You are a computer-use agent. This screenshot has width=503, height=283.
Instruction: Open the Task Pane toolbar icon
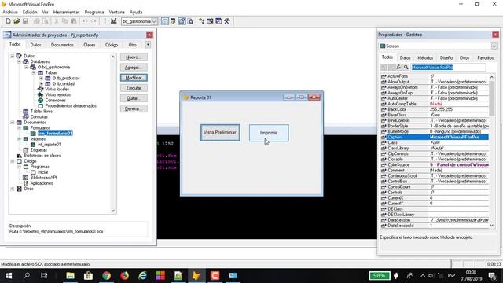pos(218,21)
